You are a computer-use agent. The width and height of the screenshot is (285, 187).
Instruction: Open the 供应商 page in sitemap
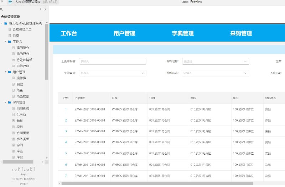pos(21,114)
